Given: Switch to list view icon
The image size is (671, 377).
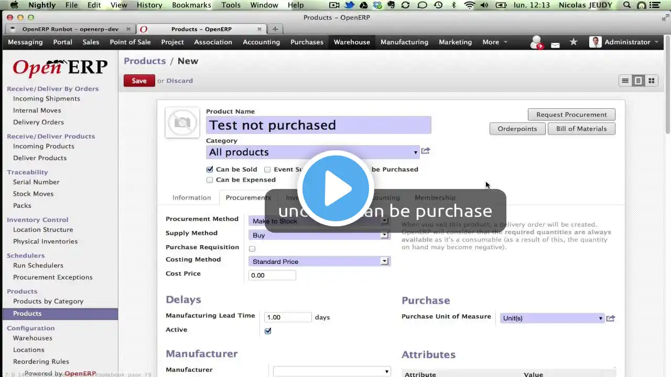Looking at the screenshot, I should pyautogui.click(x=625, y=81).
